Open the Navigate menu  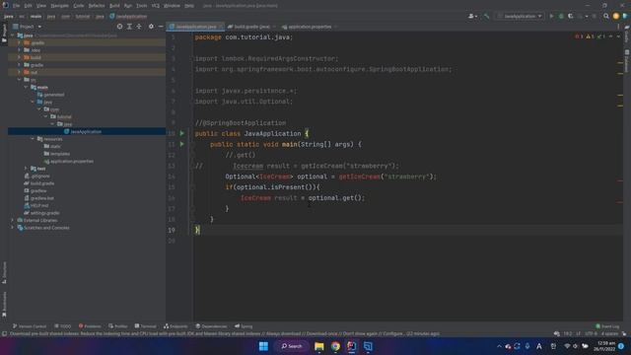tap(59, 6)
